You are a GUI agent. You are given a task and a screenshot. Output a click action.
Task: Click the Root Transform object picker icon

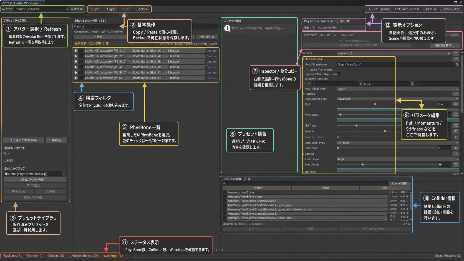pyautogui.click(x=457, y=64)
